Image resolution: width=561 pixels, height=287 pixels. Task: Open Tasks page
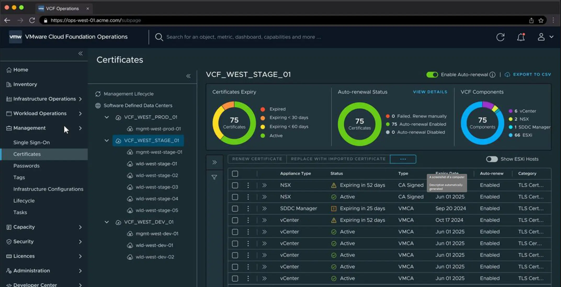20,212
